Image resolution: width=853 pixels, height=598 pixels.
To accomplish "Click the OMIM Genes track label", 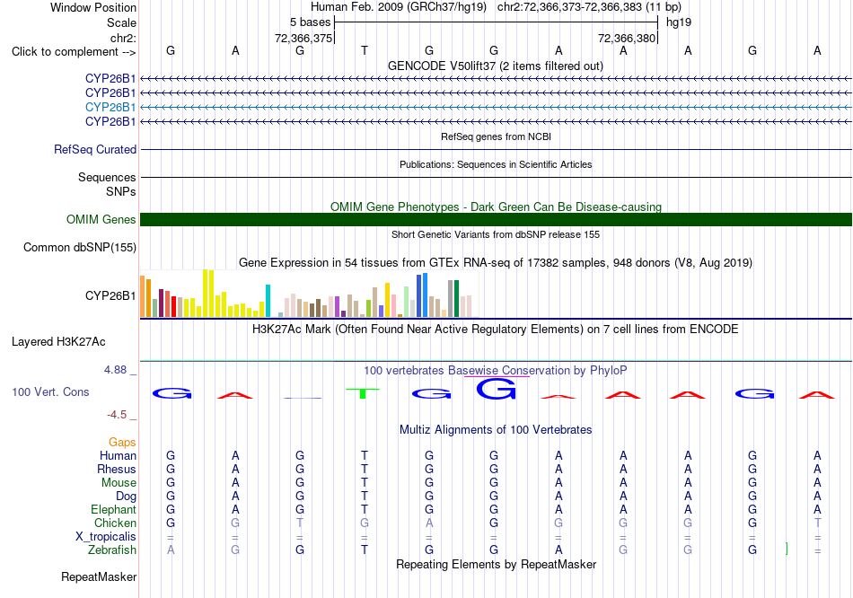I will 101,219.
